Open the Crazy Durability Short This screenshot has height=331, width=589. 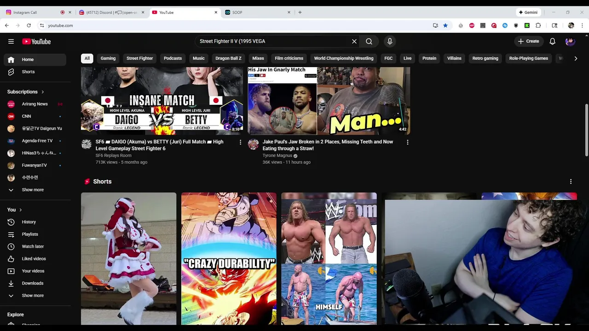(229, 258)
